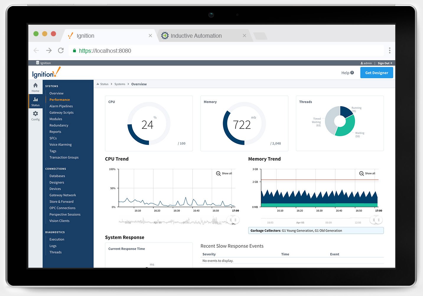Click the Memory Trend Show all magnifier
Image resolution: width=423 pixels, height=296 pixels.
361,173
